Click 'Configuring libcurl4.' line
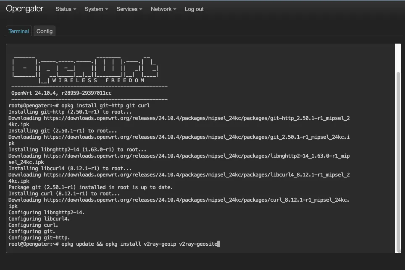The image size is (405, 270). (x=39, y=219)
